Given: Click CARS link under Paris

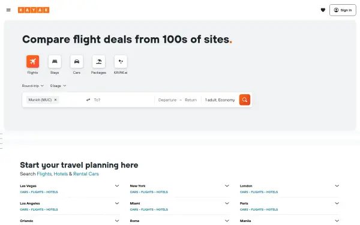Looking at the screenshot, I should click(244, 209).
